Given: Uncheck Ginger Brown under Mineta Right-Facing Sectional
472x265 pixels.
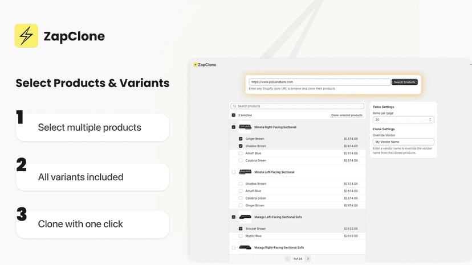Looking at the screenshot, I should point(241,139).
